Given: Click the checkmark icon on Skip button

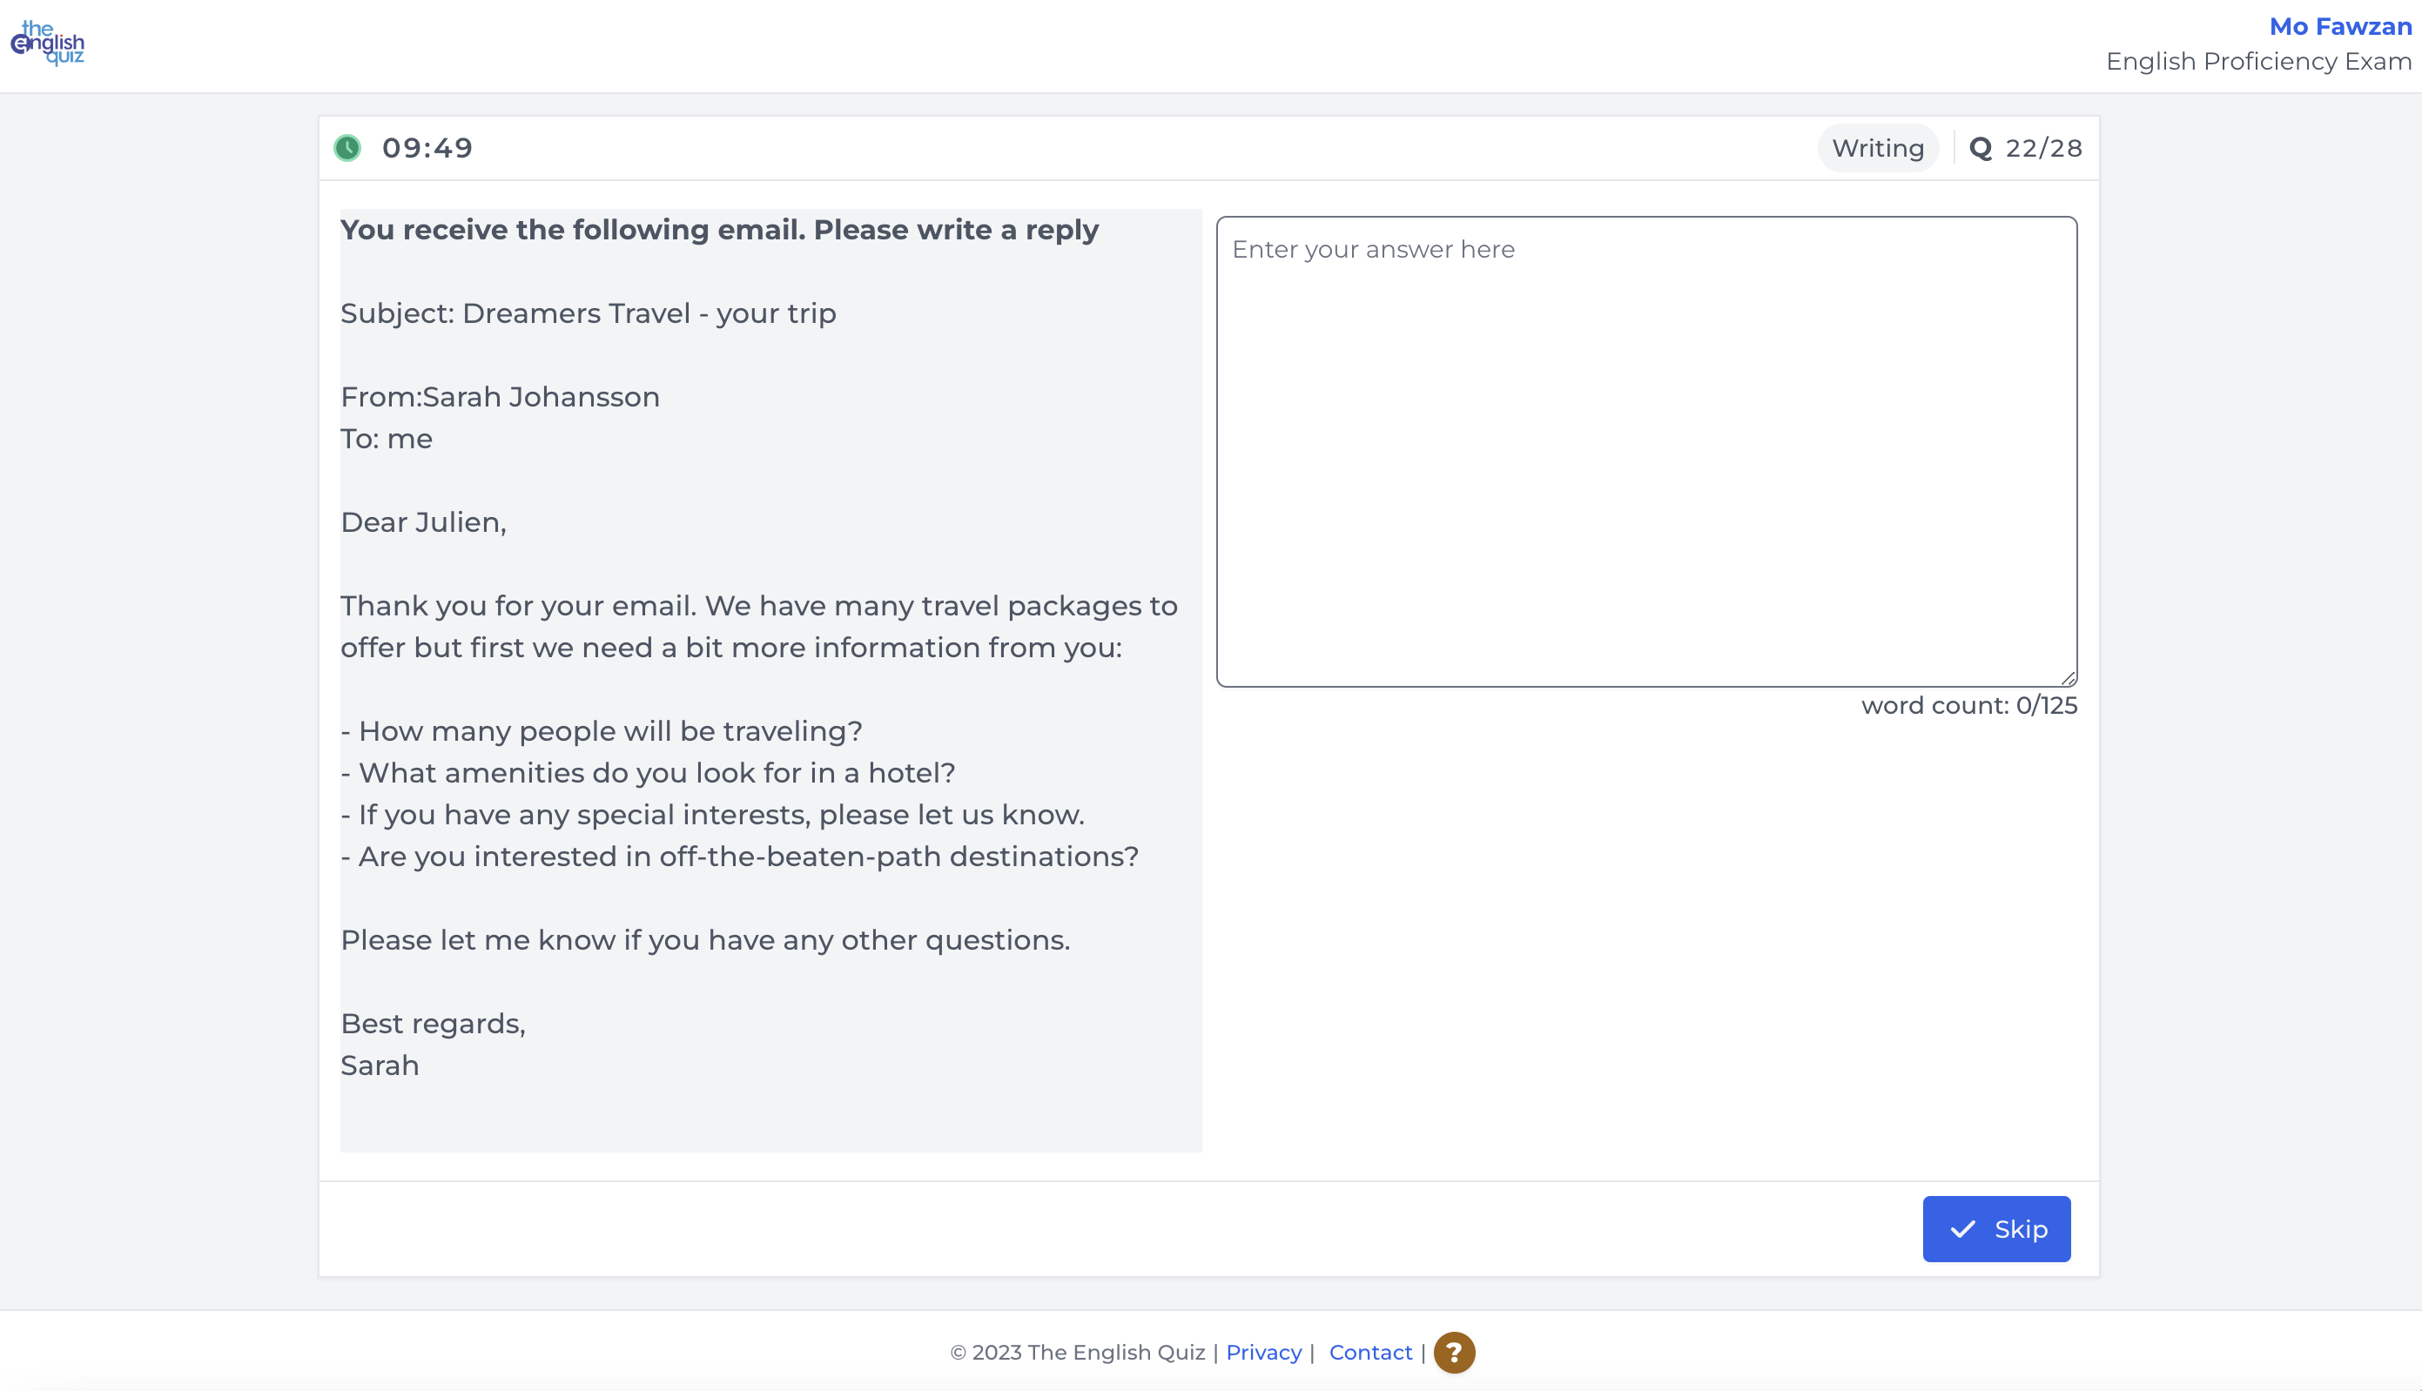Looking at the screenshot, I should tap(1962, 1230).
